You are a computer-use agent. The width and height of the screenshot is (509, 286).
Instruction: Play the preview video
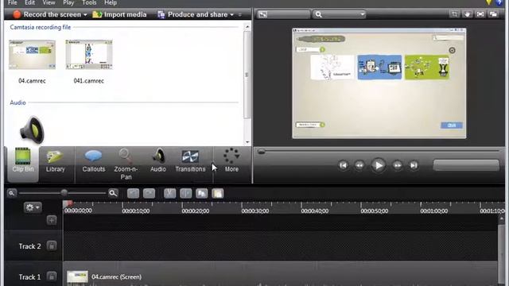coord(379,165)
